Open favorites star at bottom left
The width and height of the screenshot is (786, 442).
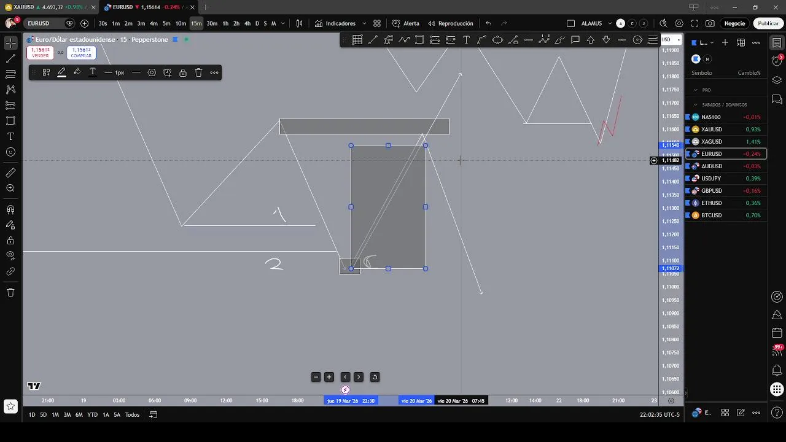click(x=10, y=406)
